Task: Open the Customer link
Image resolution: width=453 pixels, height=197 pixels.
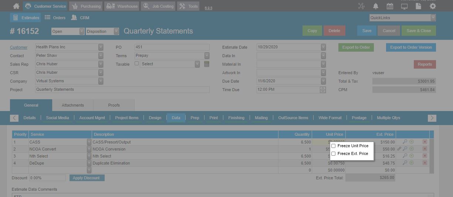Action: pyautogui.click(x=18, y=47)
